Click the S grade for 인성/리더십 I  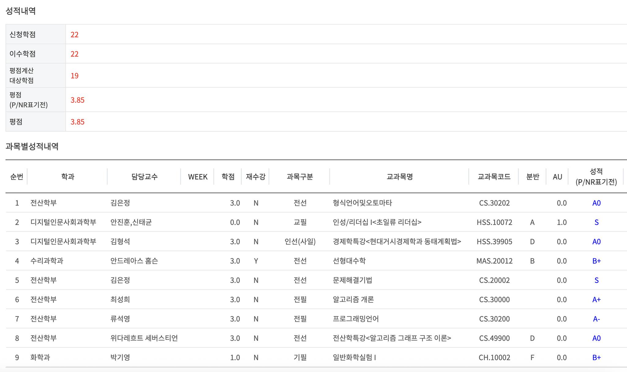[x=596, y=222]
